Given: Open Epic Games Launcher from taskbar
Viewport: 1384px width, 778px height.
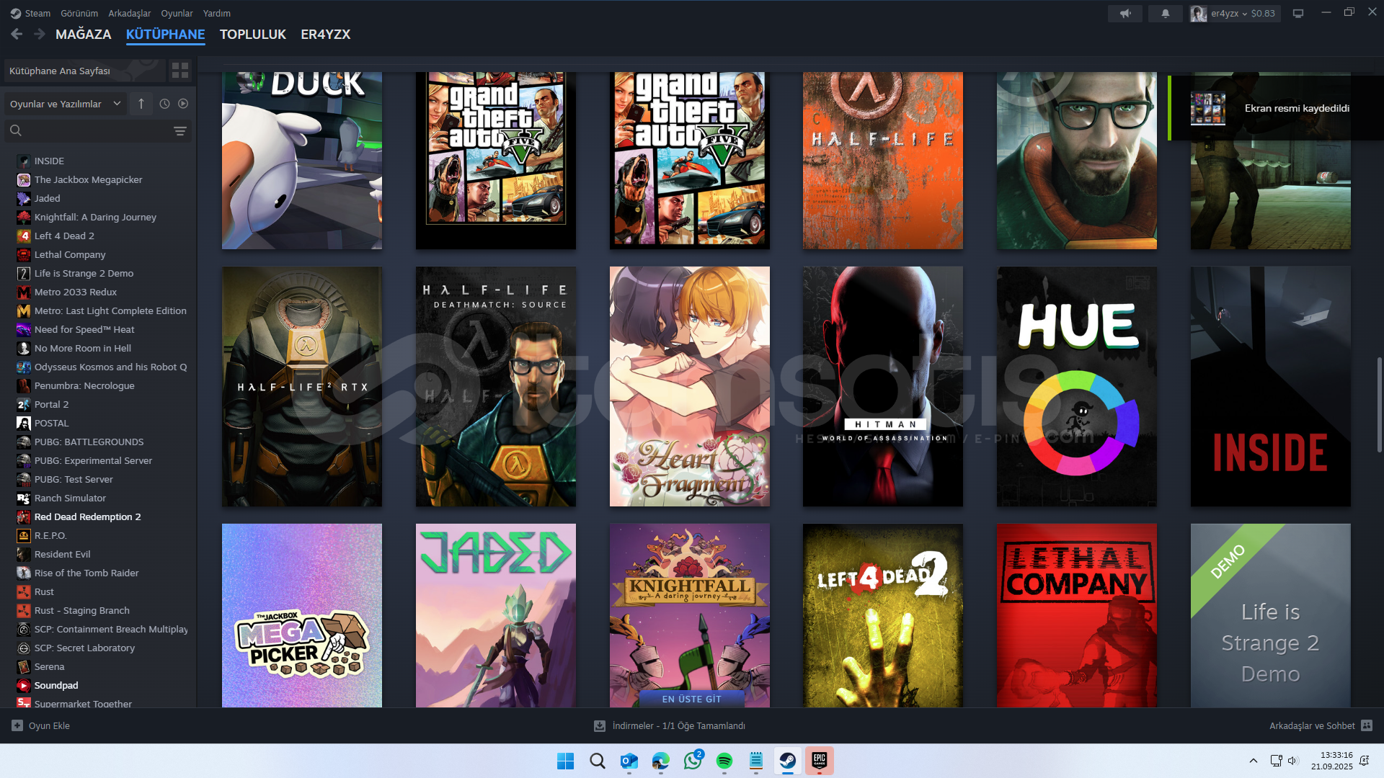Looking at the screenshot, I should point(820,761).
